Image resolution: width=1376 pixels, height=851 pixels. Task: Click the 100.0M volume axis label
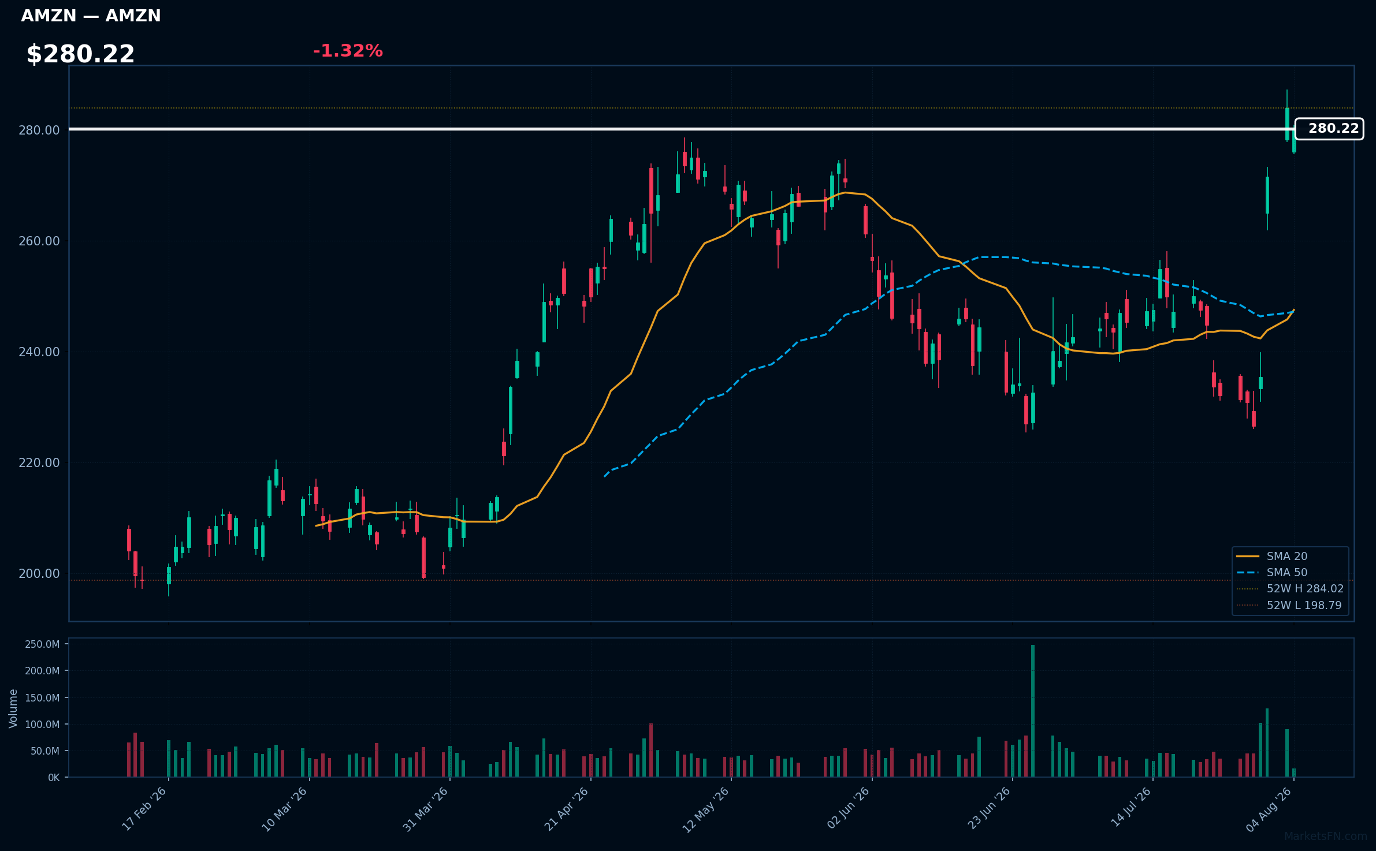coord(42,725)
